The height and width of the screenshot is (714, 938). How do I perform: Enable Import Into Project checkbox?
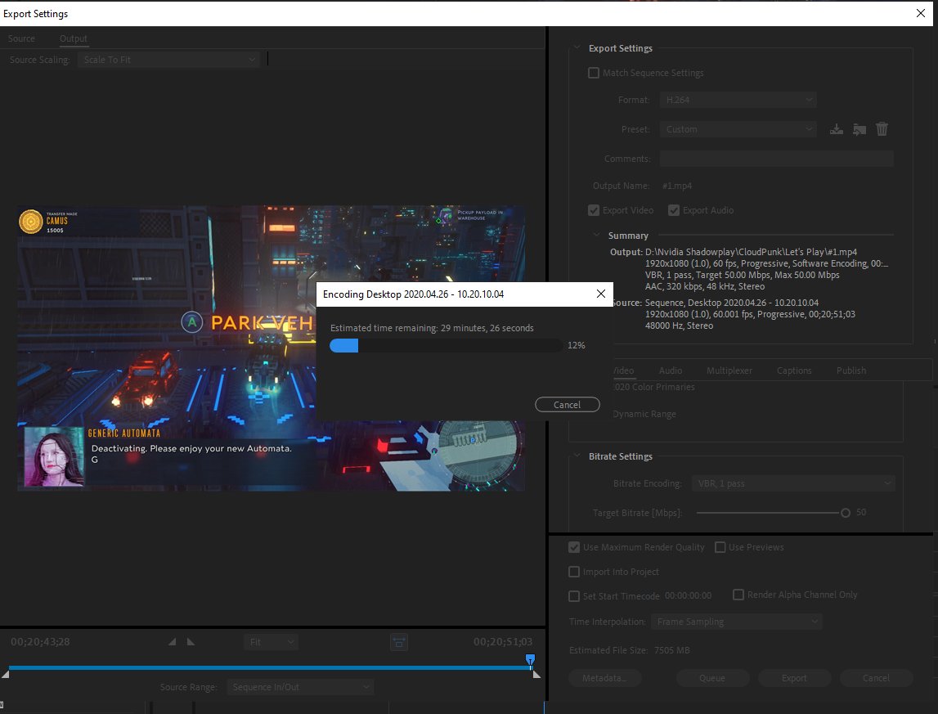coord(574,572)
